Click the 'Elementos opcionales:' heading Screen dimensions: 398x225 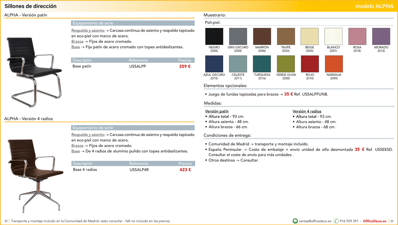click(225, 85)
